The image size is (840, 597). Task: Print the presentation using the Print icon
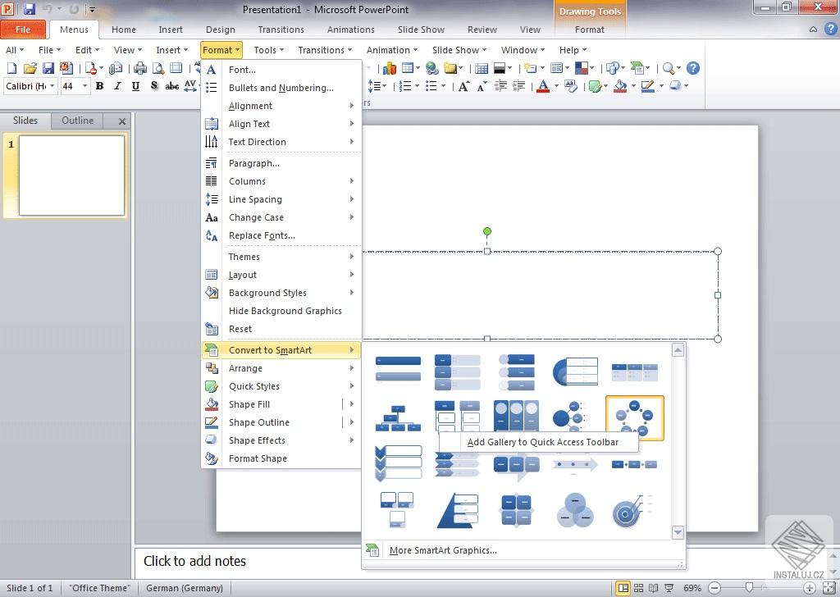139,68
